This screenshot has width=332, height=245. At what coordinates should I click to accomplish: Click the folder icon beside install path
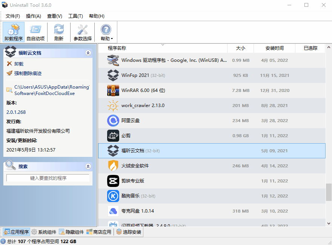(9, 90)
